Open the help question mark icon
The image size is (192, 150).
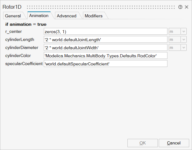coord(181,7)
